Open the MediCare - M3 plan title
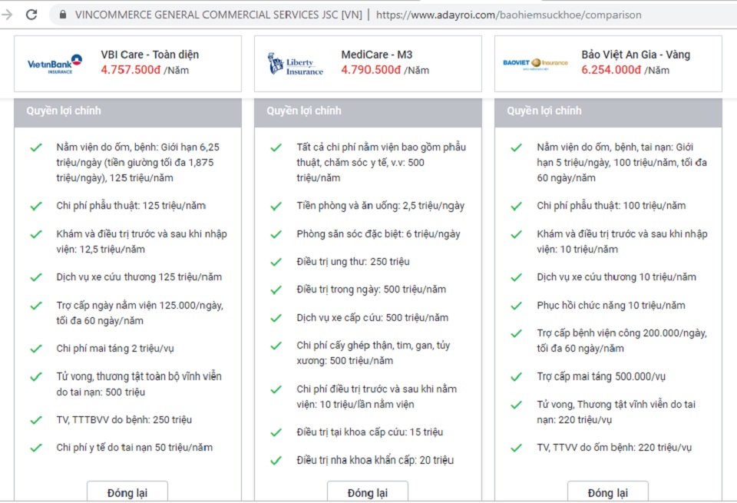737x503 pixels. tap(376, 55)
